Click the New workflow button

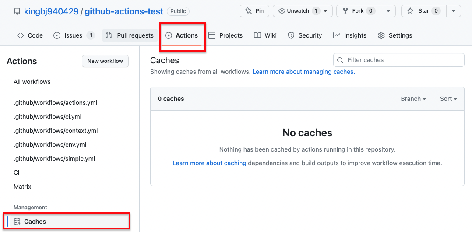(x=105, y=61)
